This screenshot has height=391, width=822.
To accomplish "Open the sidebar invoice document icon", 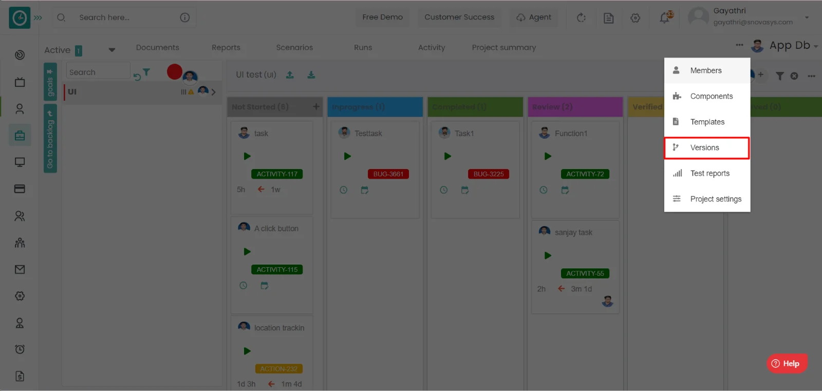I will click(20, 376).
